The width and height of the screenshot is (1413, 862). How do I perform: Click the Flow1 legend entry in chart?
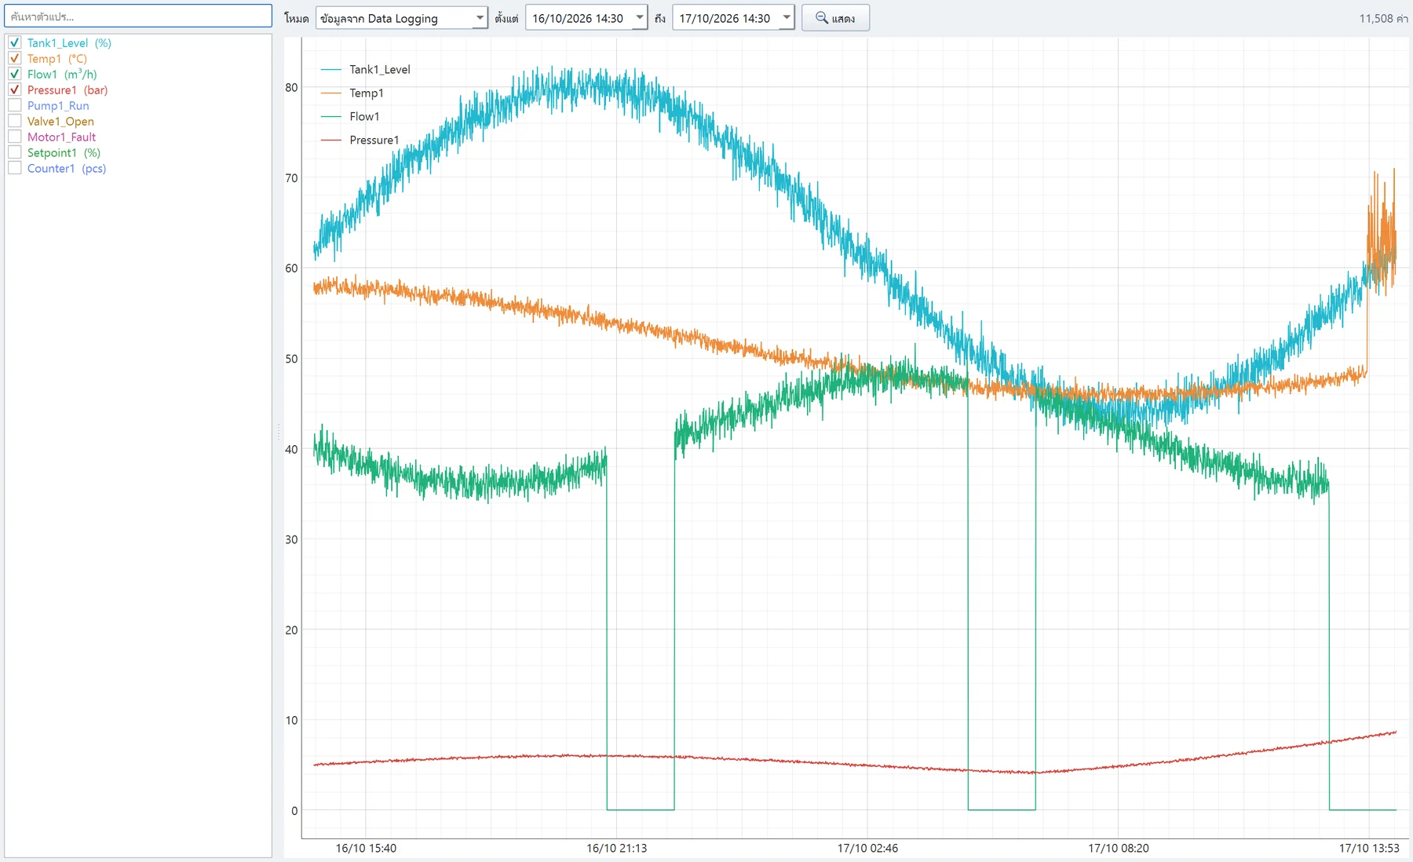350,116
